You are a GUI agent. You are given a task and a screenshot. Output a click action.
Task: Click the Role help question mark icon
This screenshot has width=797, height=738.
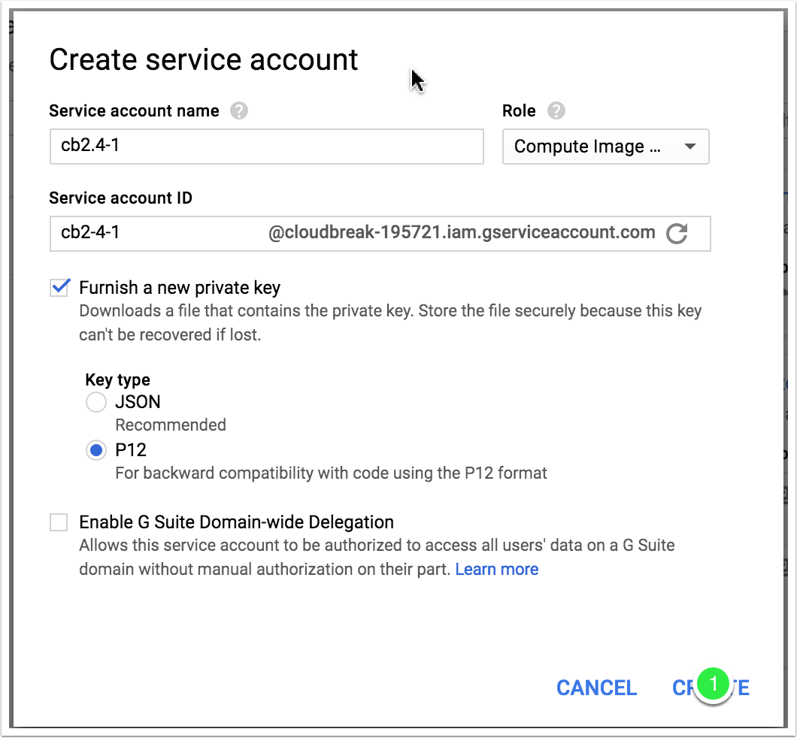pos(556,110)
